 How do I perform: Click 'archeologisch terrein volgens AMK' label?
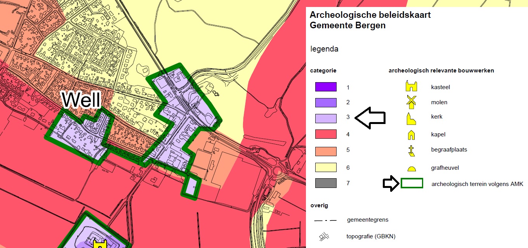coord(477,184)
